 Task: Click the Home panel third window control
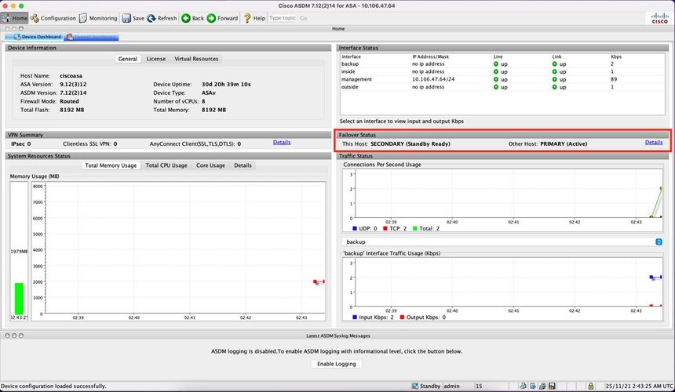tap(21, 28)
